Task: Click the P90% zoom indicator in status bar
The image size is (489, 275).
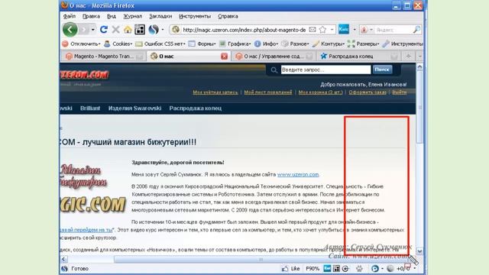Action: [313, 268]
